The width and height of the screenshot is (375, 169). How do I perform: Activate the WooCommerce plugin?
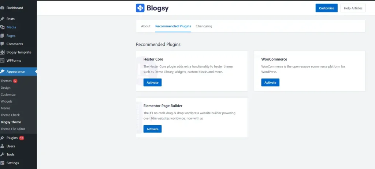point(270,82)
